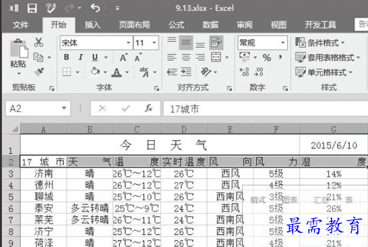The height and width of the screenshot is (247, 368).
Task: Select the Format Painter brush
Action: point(39,72)
